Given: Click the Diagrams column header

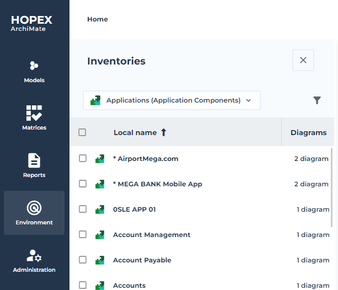Looking at the screenshot, I should pos(308,132).
